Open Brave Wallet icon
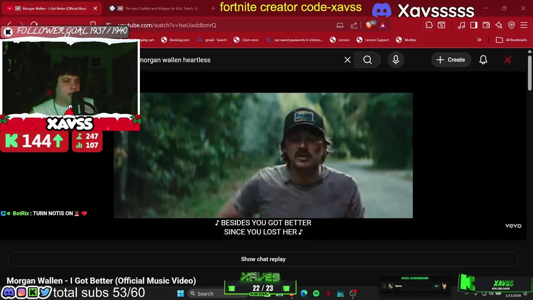The image size is (533, 300). [486, 25]
